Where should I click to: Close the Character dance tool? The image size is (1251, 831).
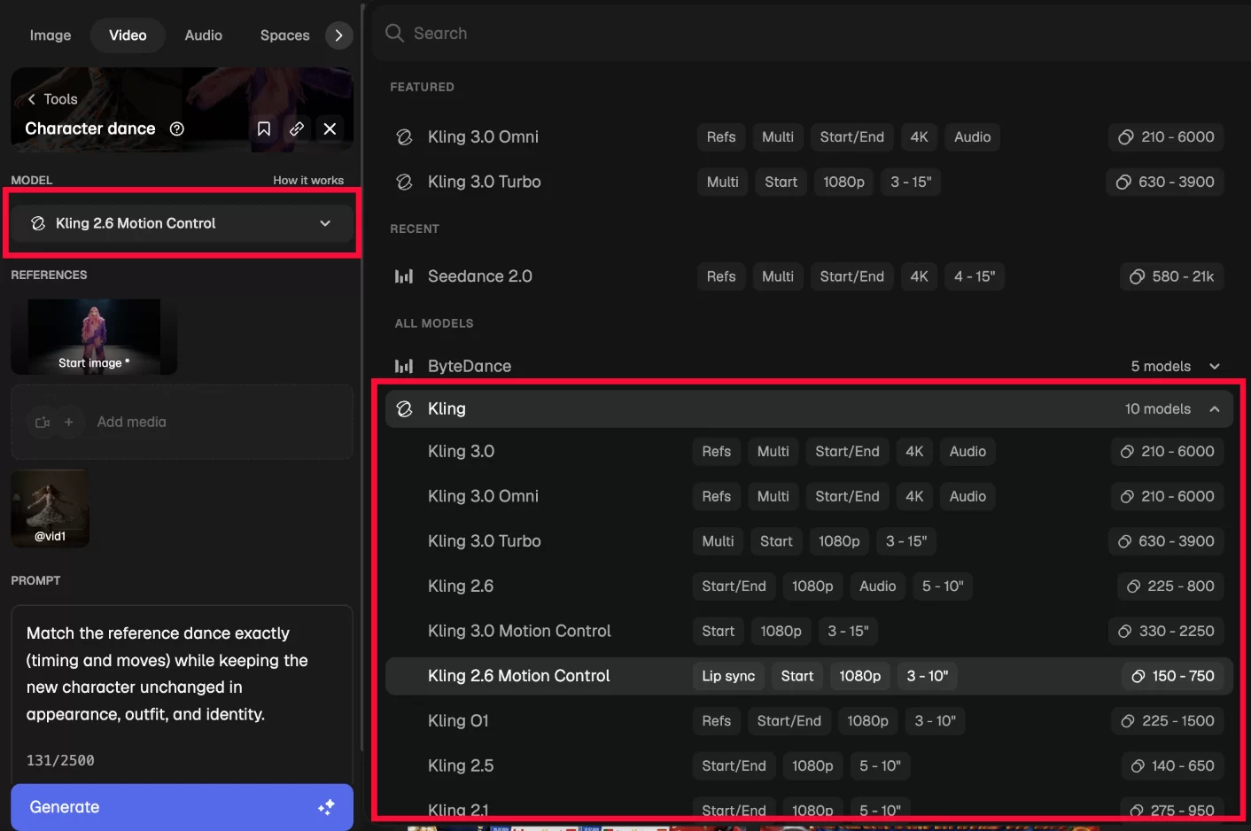pos(330,128)
